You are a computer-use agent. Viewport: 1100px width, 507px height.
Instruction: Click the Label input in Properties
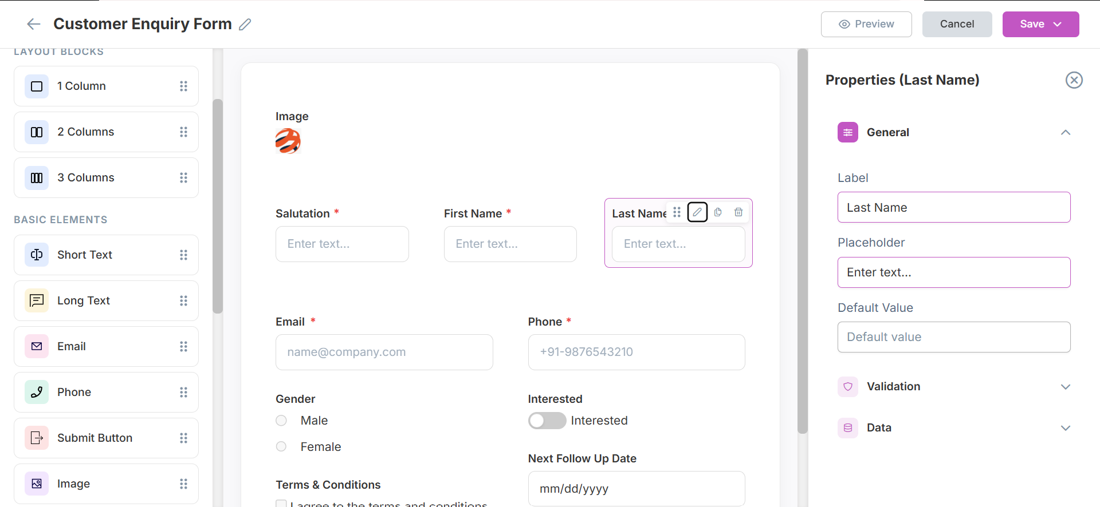pos(954,207)
